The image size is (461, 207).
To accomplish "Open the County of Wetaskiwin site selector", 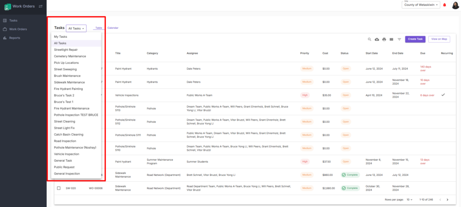I will click(421, 5).
